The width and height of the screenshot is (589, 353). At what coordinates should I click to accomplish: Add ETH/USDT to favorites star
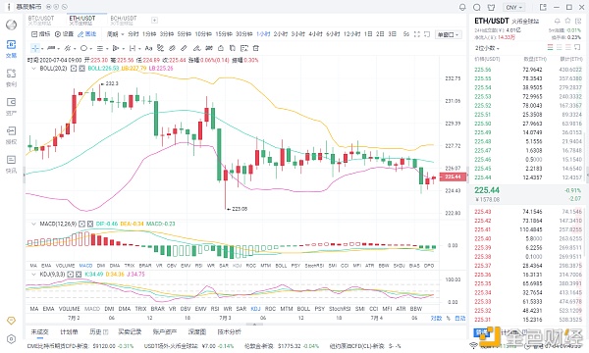point(567,21)
